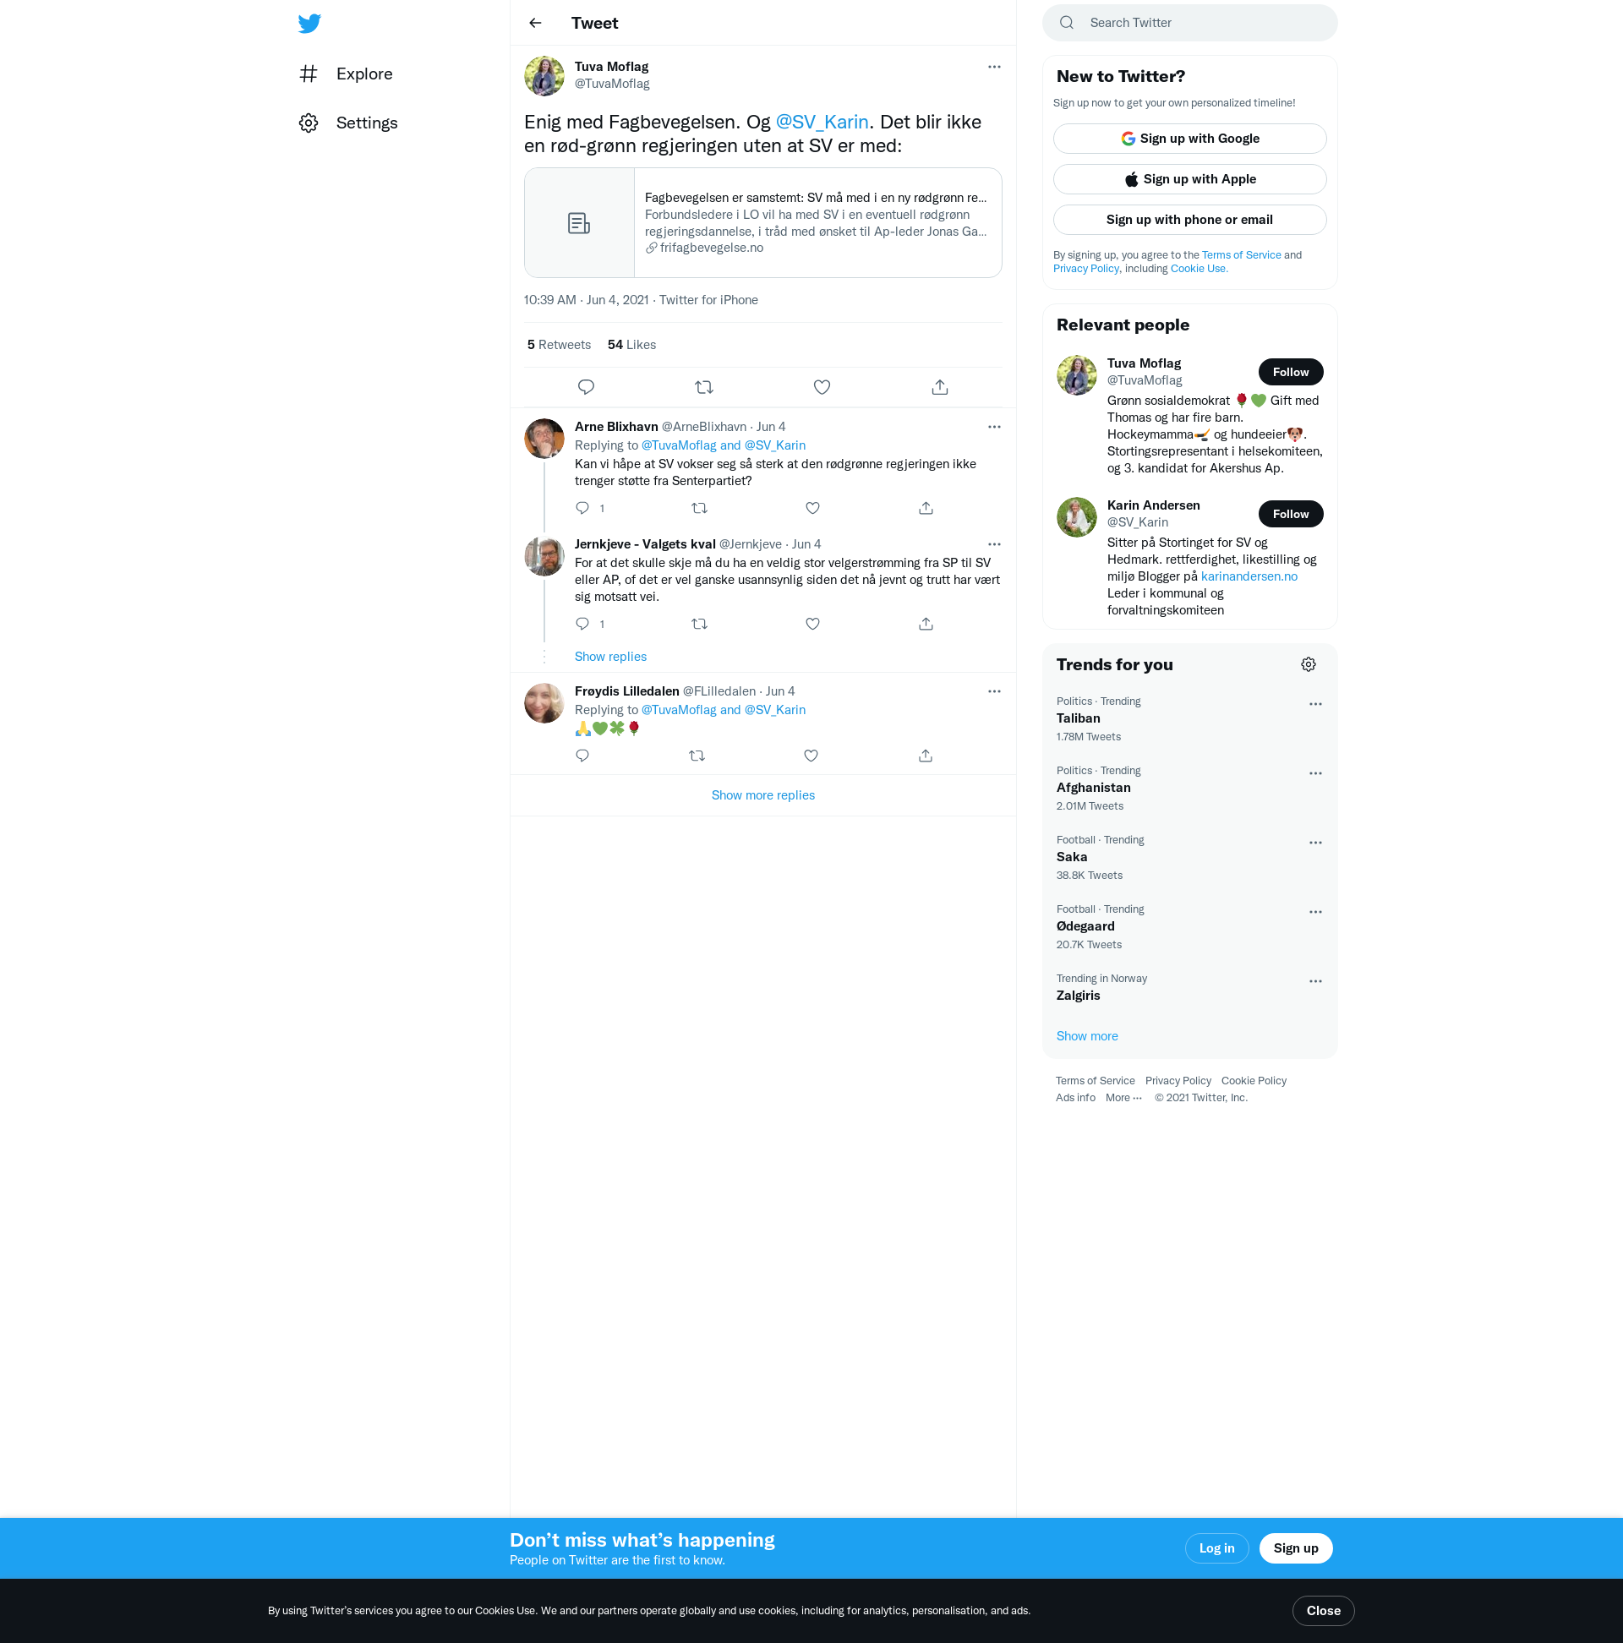
Task: Expand Show more replies
Action: coord(763,795)
